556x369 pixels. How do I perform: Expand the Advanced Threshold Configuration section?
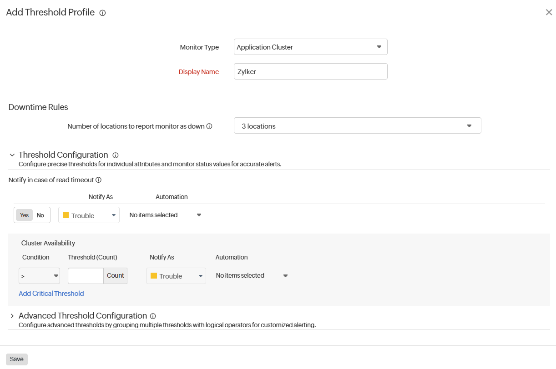coord(11,315)
